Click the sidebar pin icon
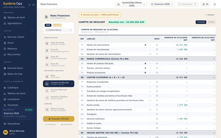This screenshot has height=138, width=221. (x=29, y=5)
